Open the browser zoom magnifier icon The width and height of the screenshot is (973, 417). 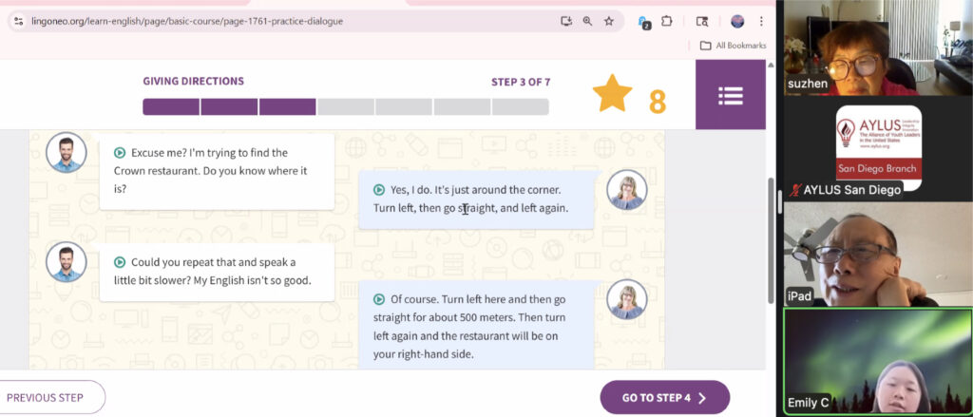588,21
